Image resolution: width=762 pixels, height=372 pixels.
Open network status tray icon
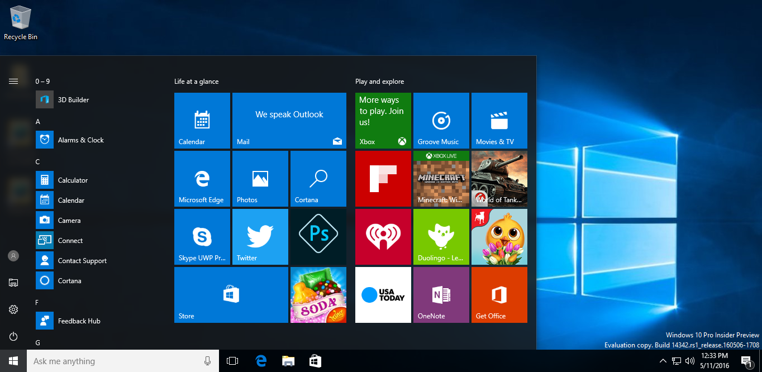pyautogui.click(x=677, y=361)
